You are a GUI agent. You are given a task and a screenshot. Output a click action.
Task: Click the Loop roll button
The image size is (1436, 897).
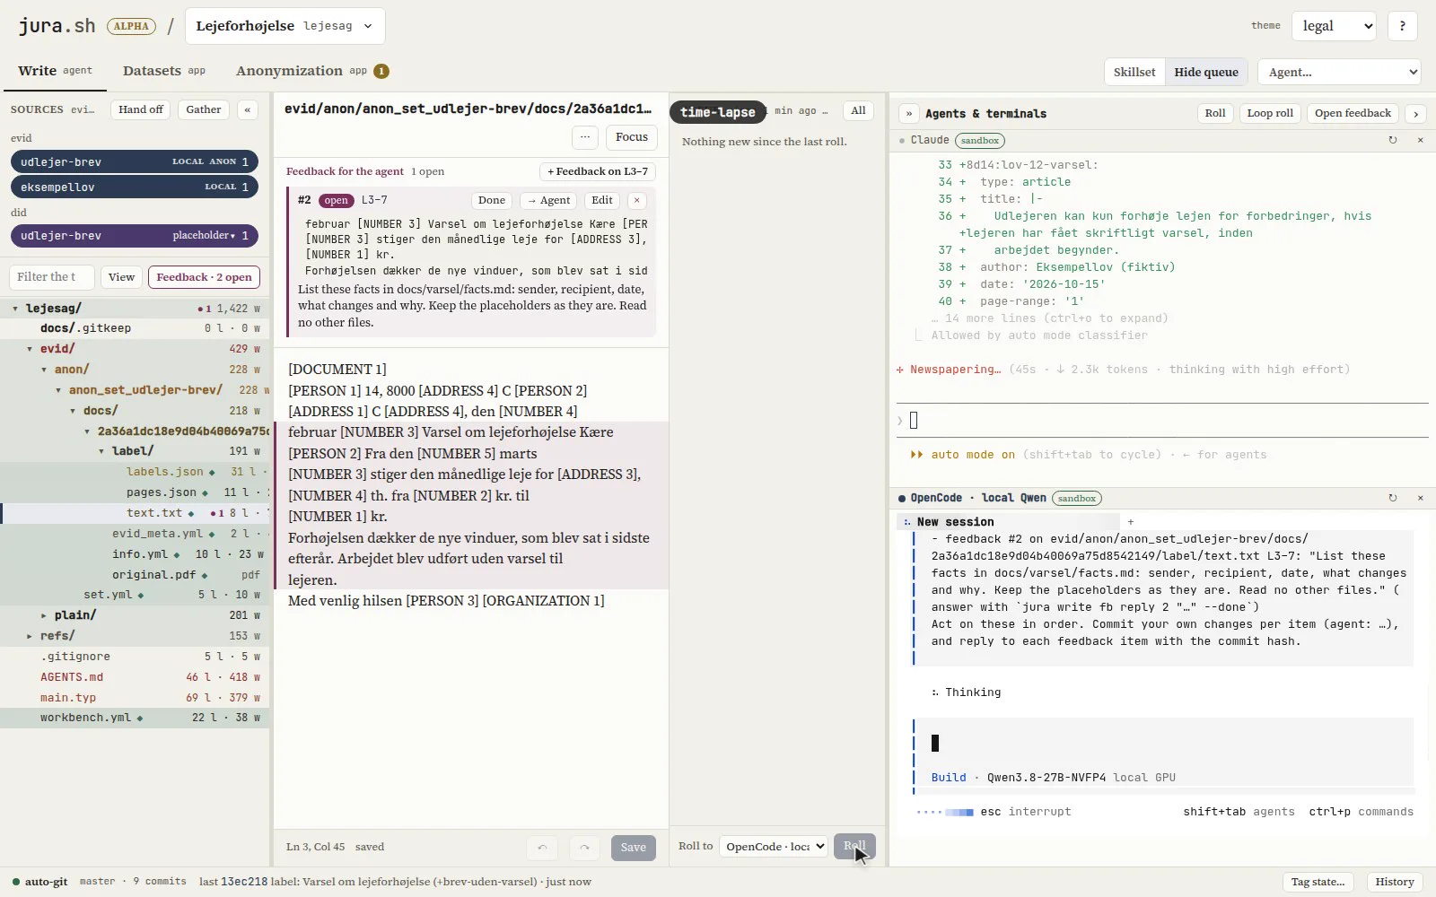(x=1270, y=113)
